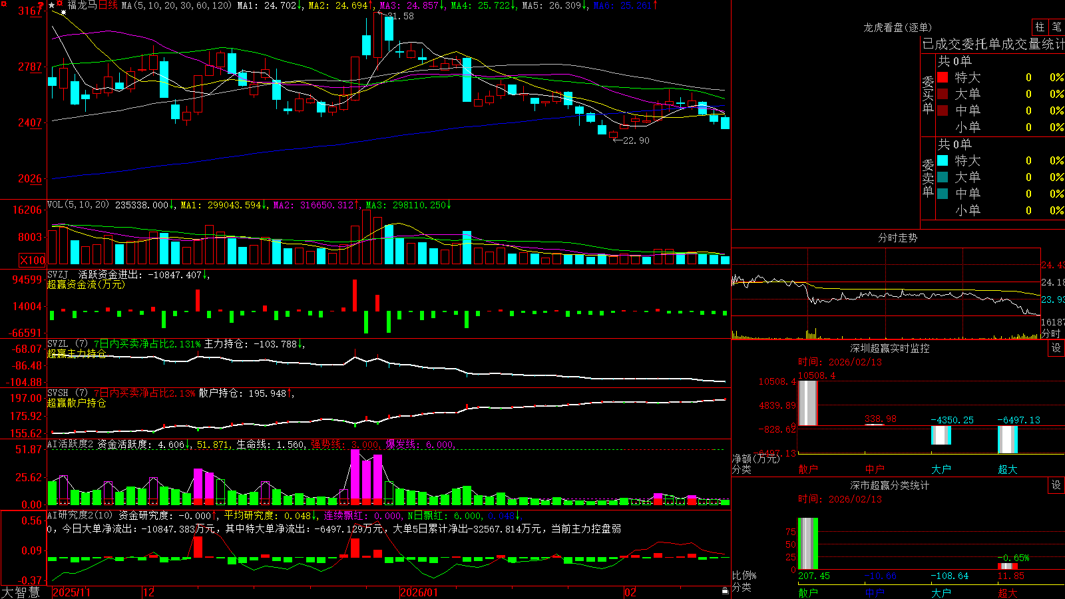This screenshot has width=1065, height=599.
Task: Click the 大户 bar labeled -4350.25
Action: [x=941, y=435]
